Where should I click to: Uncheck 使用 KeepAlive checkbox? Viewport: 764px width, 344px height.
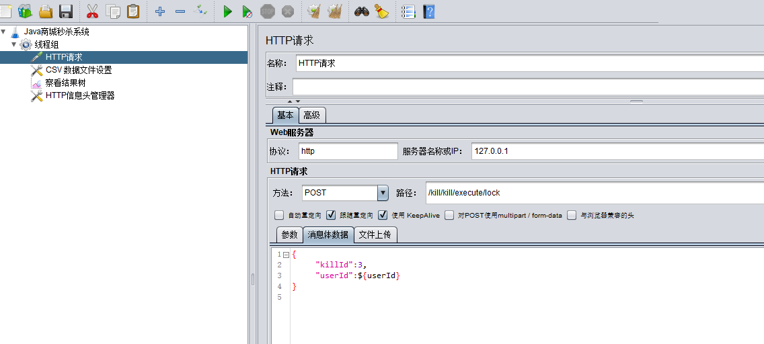(383, 215)
